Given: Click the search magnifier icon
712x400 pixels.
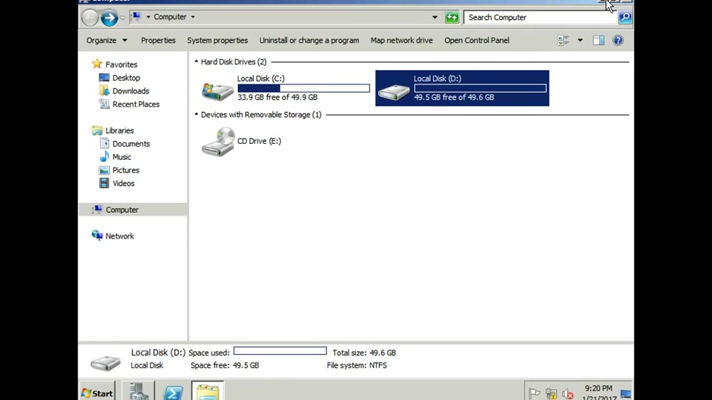Looking at the screenshot, I should click(625, 17).
